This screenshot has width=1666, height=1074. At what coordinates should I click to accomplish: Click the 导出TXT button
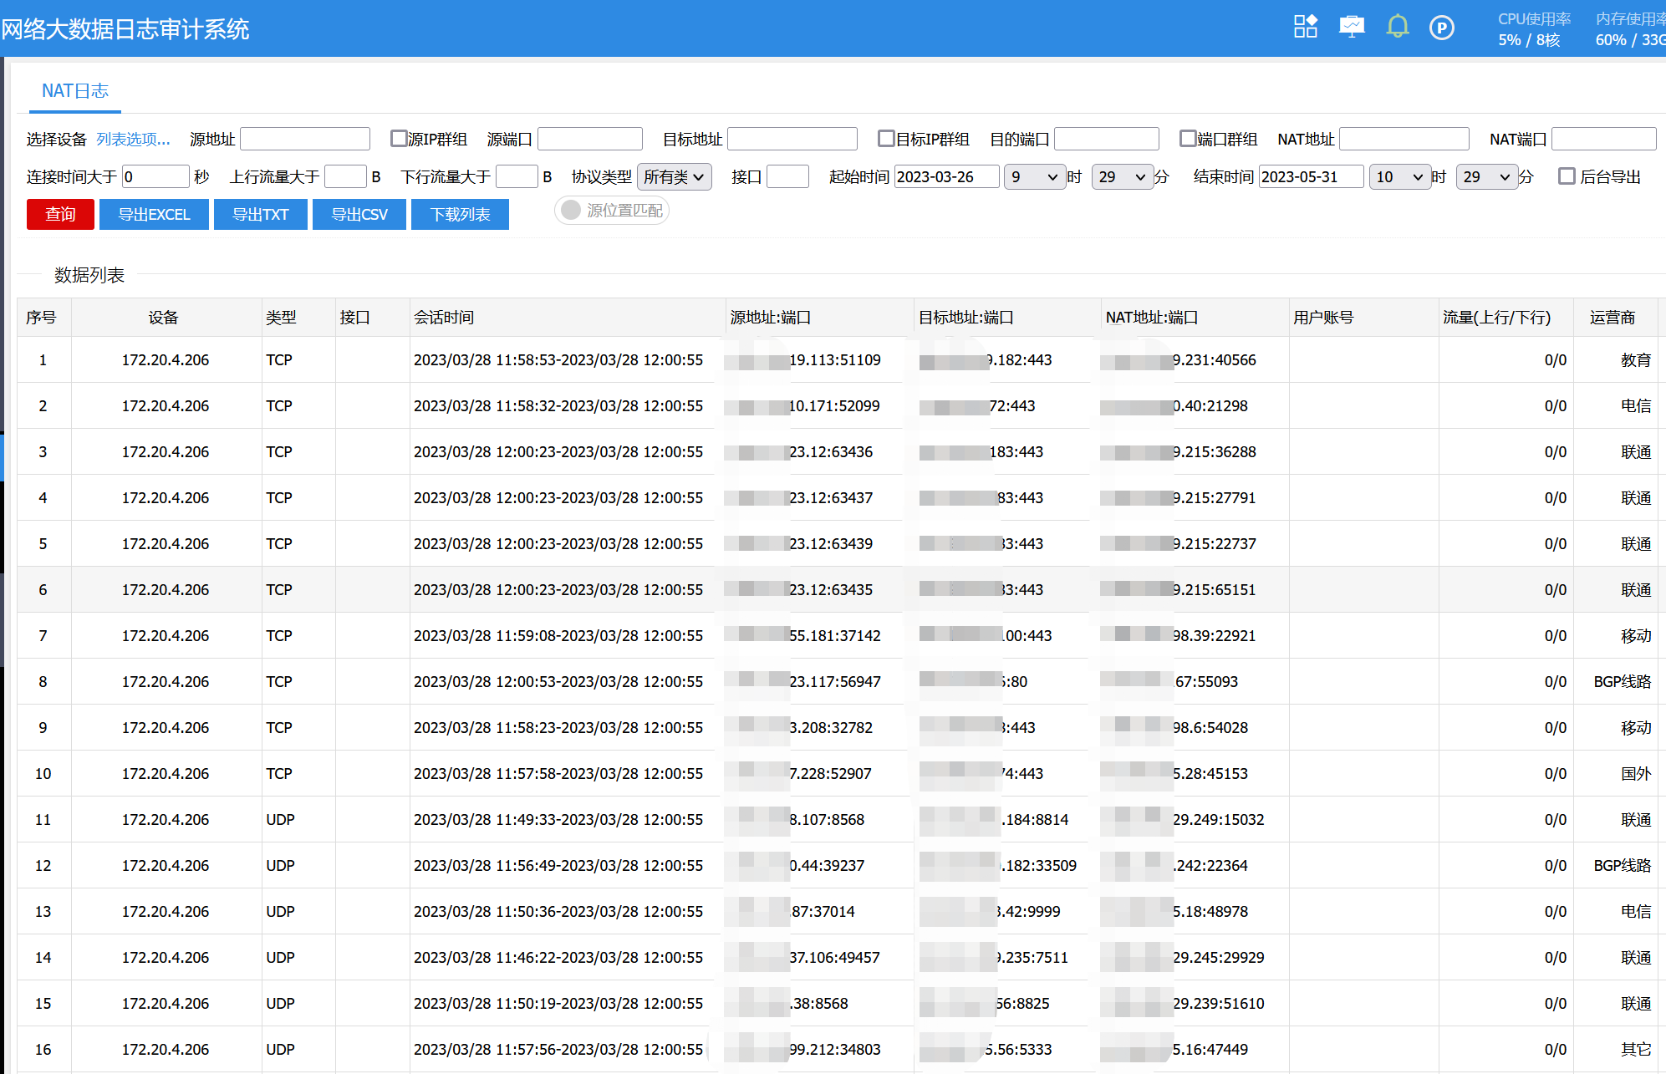[260, 214]
